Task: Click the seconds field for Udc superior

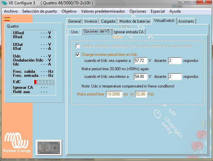Action: (x=175, y=61)
